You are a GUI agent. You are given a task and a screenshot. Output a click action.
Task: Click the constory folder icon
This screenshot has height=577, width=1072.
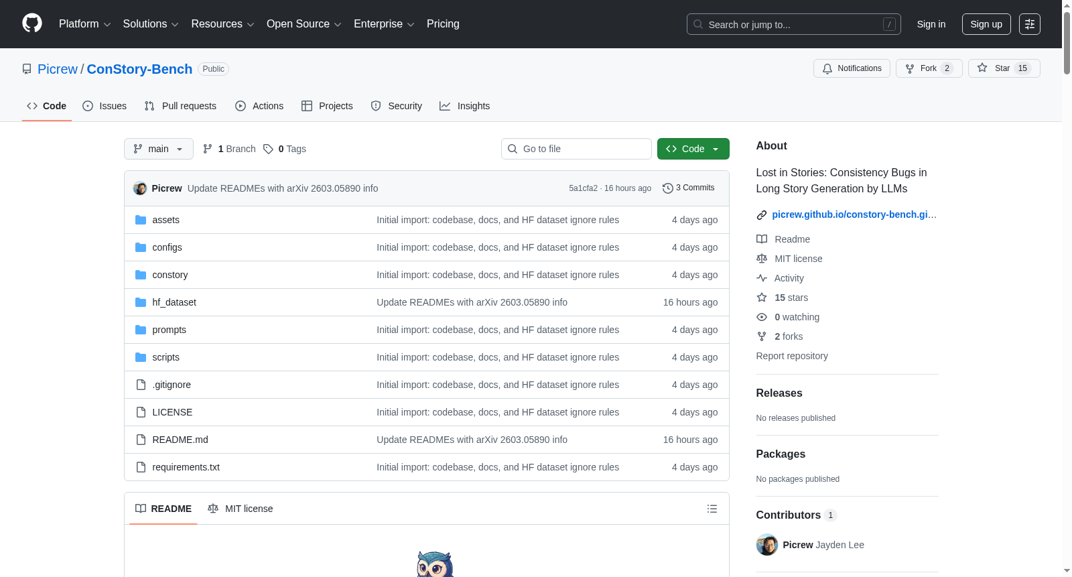141,275
